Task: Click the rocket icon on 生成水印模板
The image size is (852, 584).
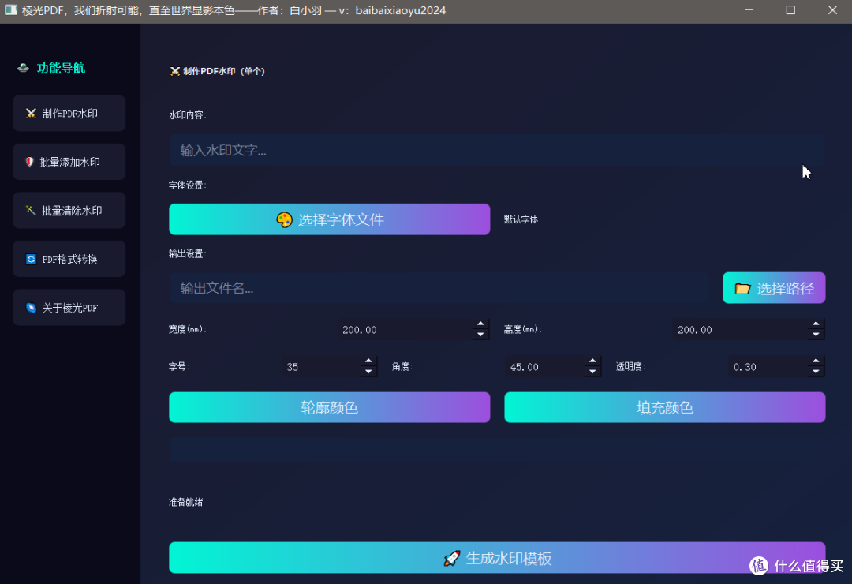Action: (x=452, y=558)
